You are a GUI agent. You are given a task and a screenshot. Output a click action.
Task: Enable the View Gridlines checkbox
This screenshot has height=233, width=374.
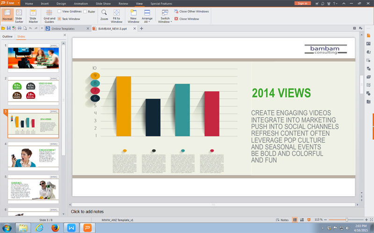pos(60,11)
